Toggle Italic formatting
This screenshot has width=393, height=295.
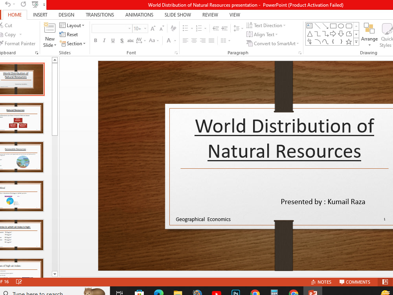tap(104, 41)
